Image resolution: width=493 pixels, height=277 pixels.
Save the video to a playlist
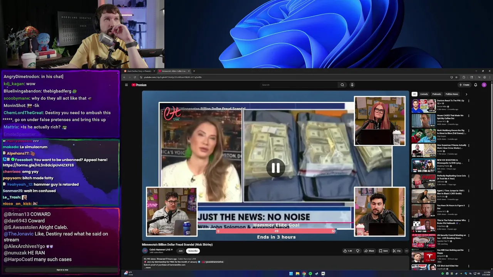(x=383, y=251)
